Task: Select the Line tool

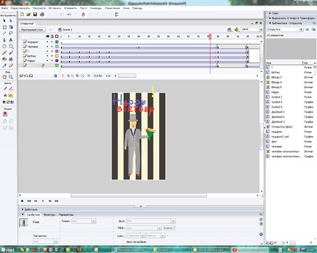Action: click(5, 33)
